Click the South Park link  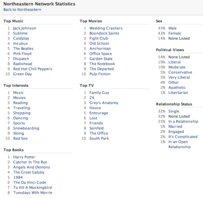point(99,138)
